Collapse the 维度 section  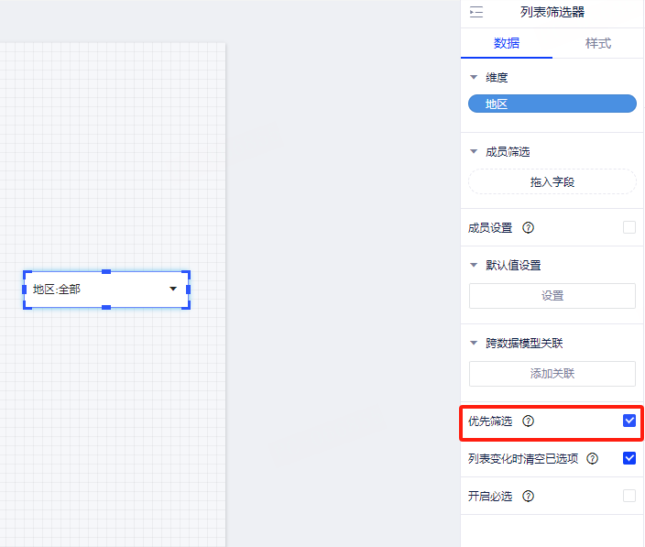[474, 78]
